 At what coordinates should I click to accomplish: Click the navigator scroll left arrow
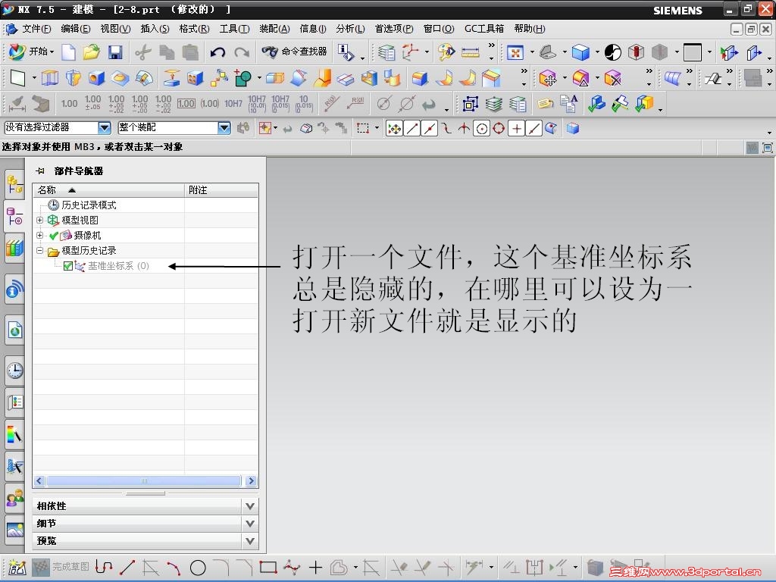39,481
